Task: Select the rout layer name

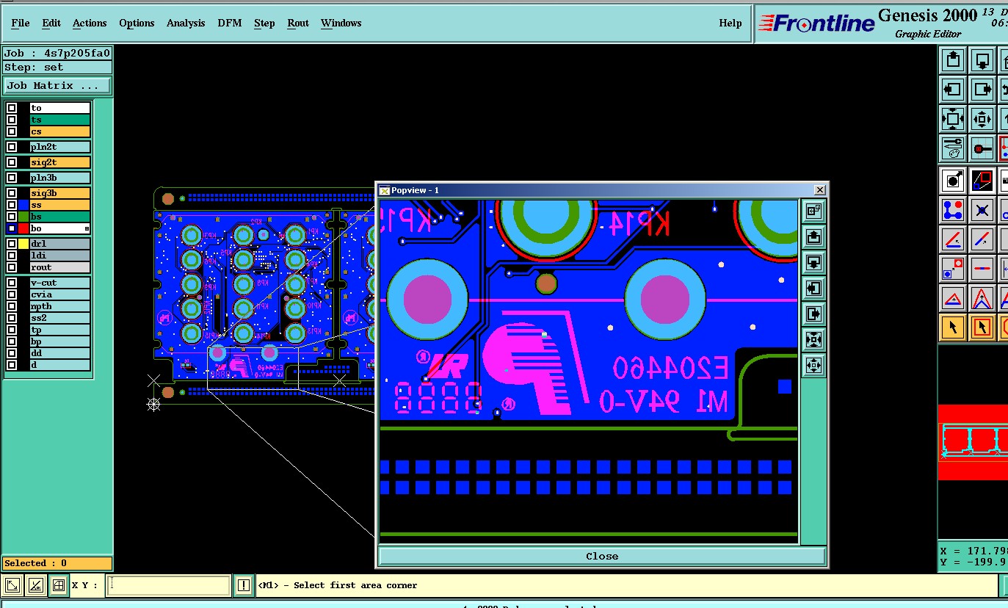Action: pyautogui.click(x=60, y=267)
